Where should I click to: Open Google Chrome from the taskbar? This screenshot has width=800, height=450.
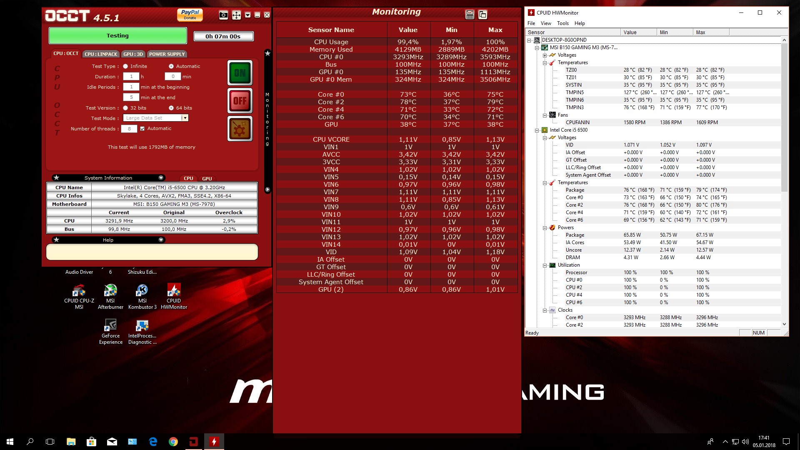click(x=173, y=442)
